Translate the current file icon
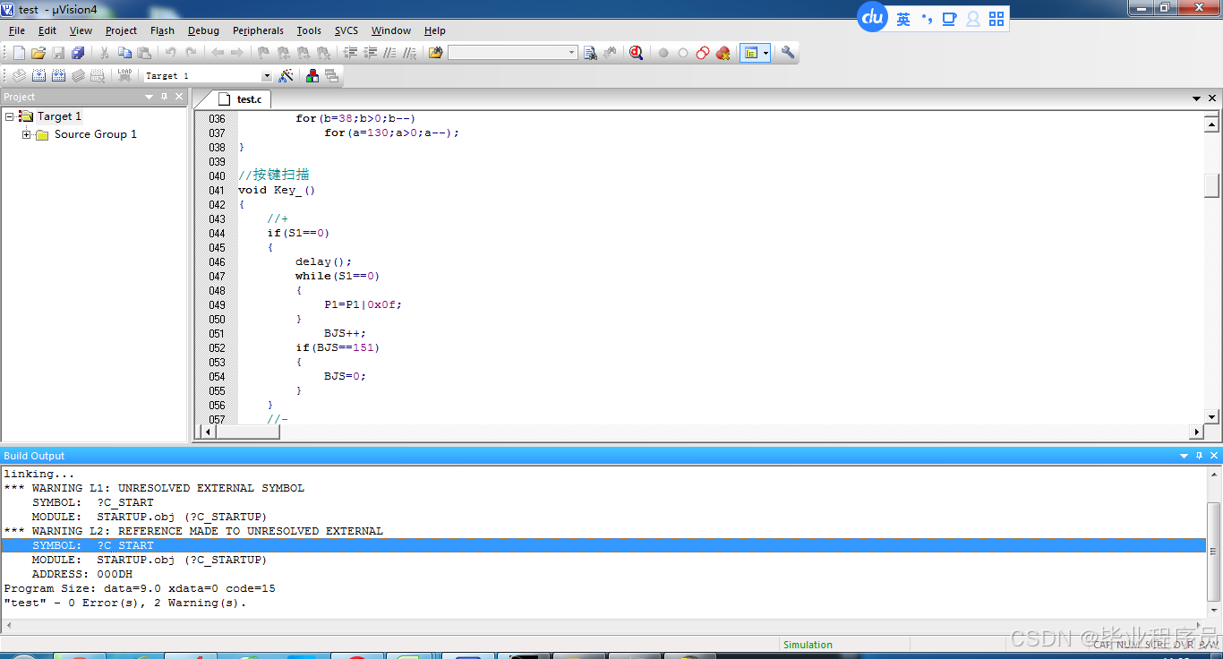This screenshot has width=1223, height=659. [x=19, y=76]
